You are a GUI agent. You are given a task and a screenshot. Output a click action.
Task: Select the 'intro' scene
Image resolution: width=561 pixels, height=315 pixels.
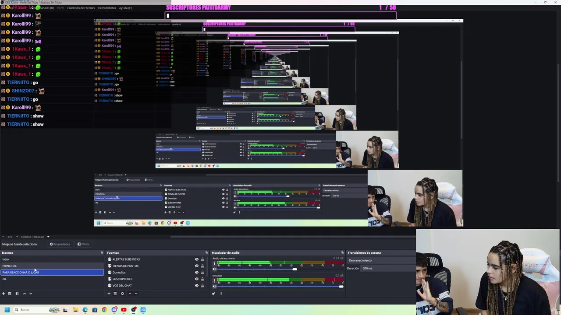pyautogui.click(x=52, y=259)
